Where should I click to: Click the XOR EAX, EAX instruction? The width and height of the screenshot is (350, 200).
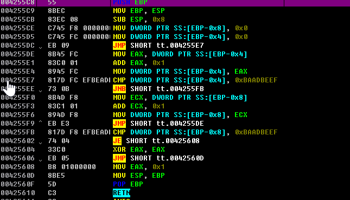[139, 150]
